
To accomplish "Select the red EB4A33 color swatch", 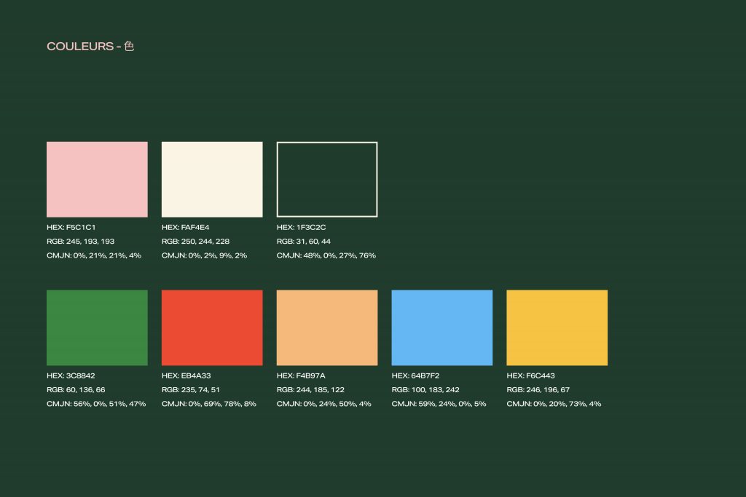I will pyautogui.click(x=212, y=327).
